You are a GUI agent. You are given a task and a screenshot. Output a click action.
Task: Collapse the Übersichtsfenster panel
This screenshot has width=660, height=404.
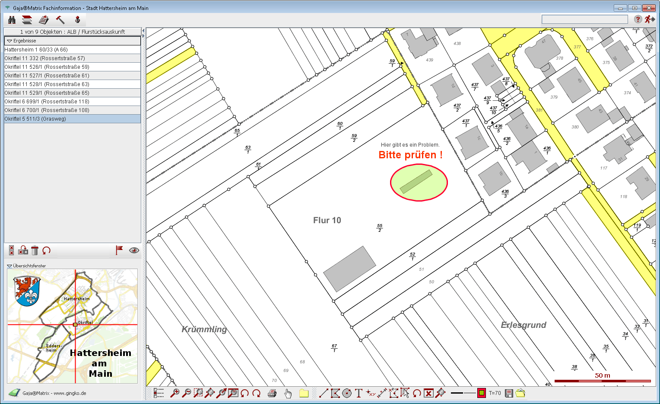pos(10,266)
